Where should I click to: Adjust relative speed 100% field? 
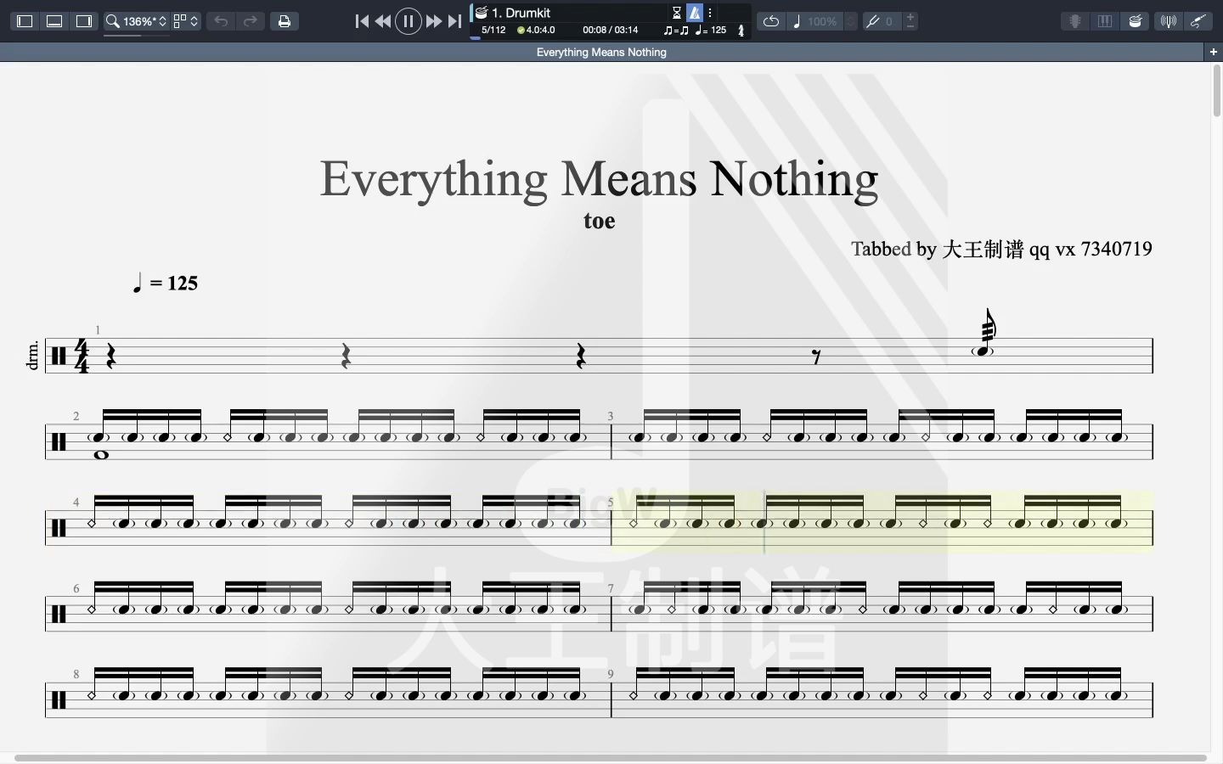pos(822,21)
